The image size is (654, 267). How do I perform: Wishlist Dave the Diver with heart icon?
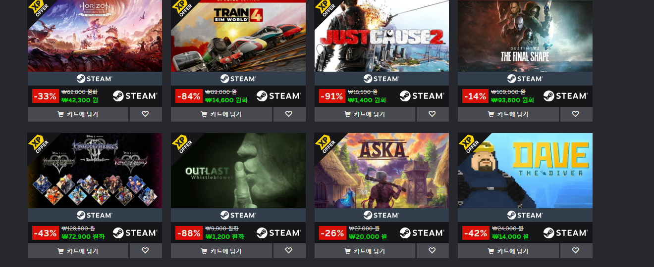coord(576,251)
